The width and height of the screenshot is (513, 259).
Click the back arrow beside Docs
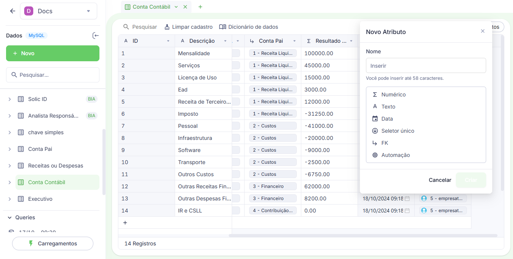coord(12,11)
